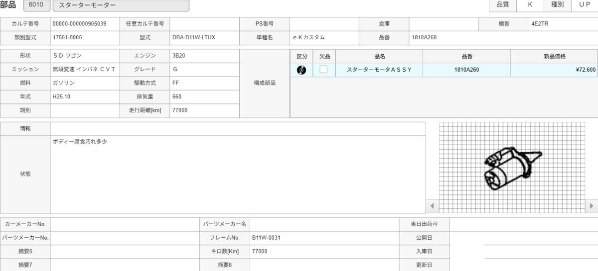
Task: Click the empty カーメーカーNo. field
Action: [125, 224]
